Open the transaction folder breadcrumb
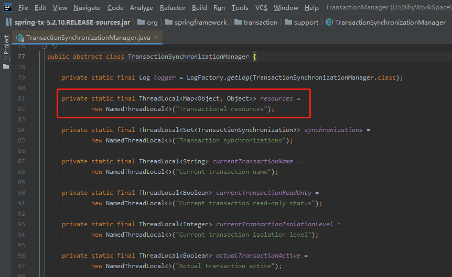This screenshot has width=452, height=277. 260,23
